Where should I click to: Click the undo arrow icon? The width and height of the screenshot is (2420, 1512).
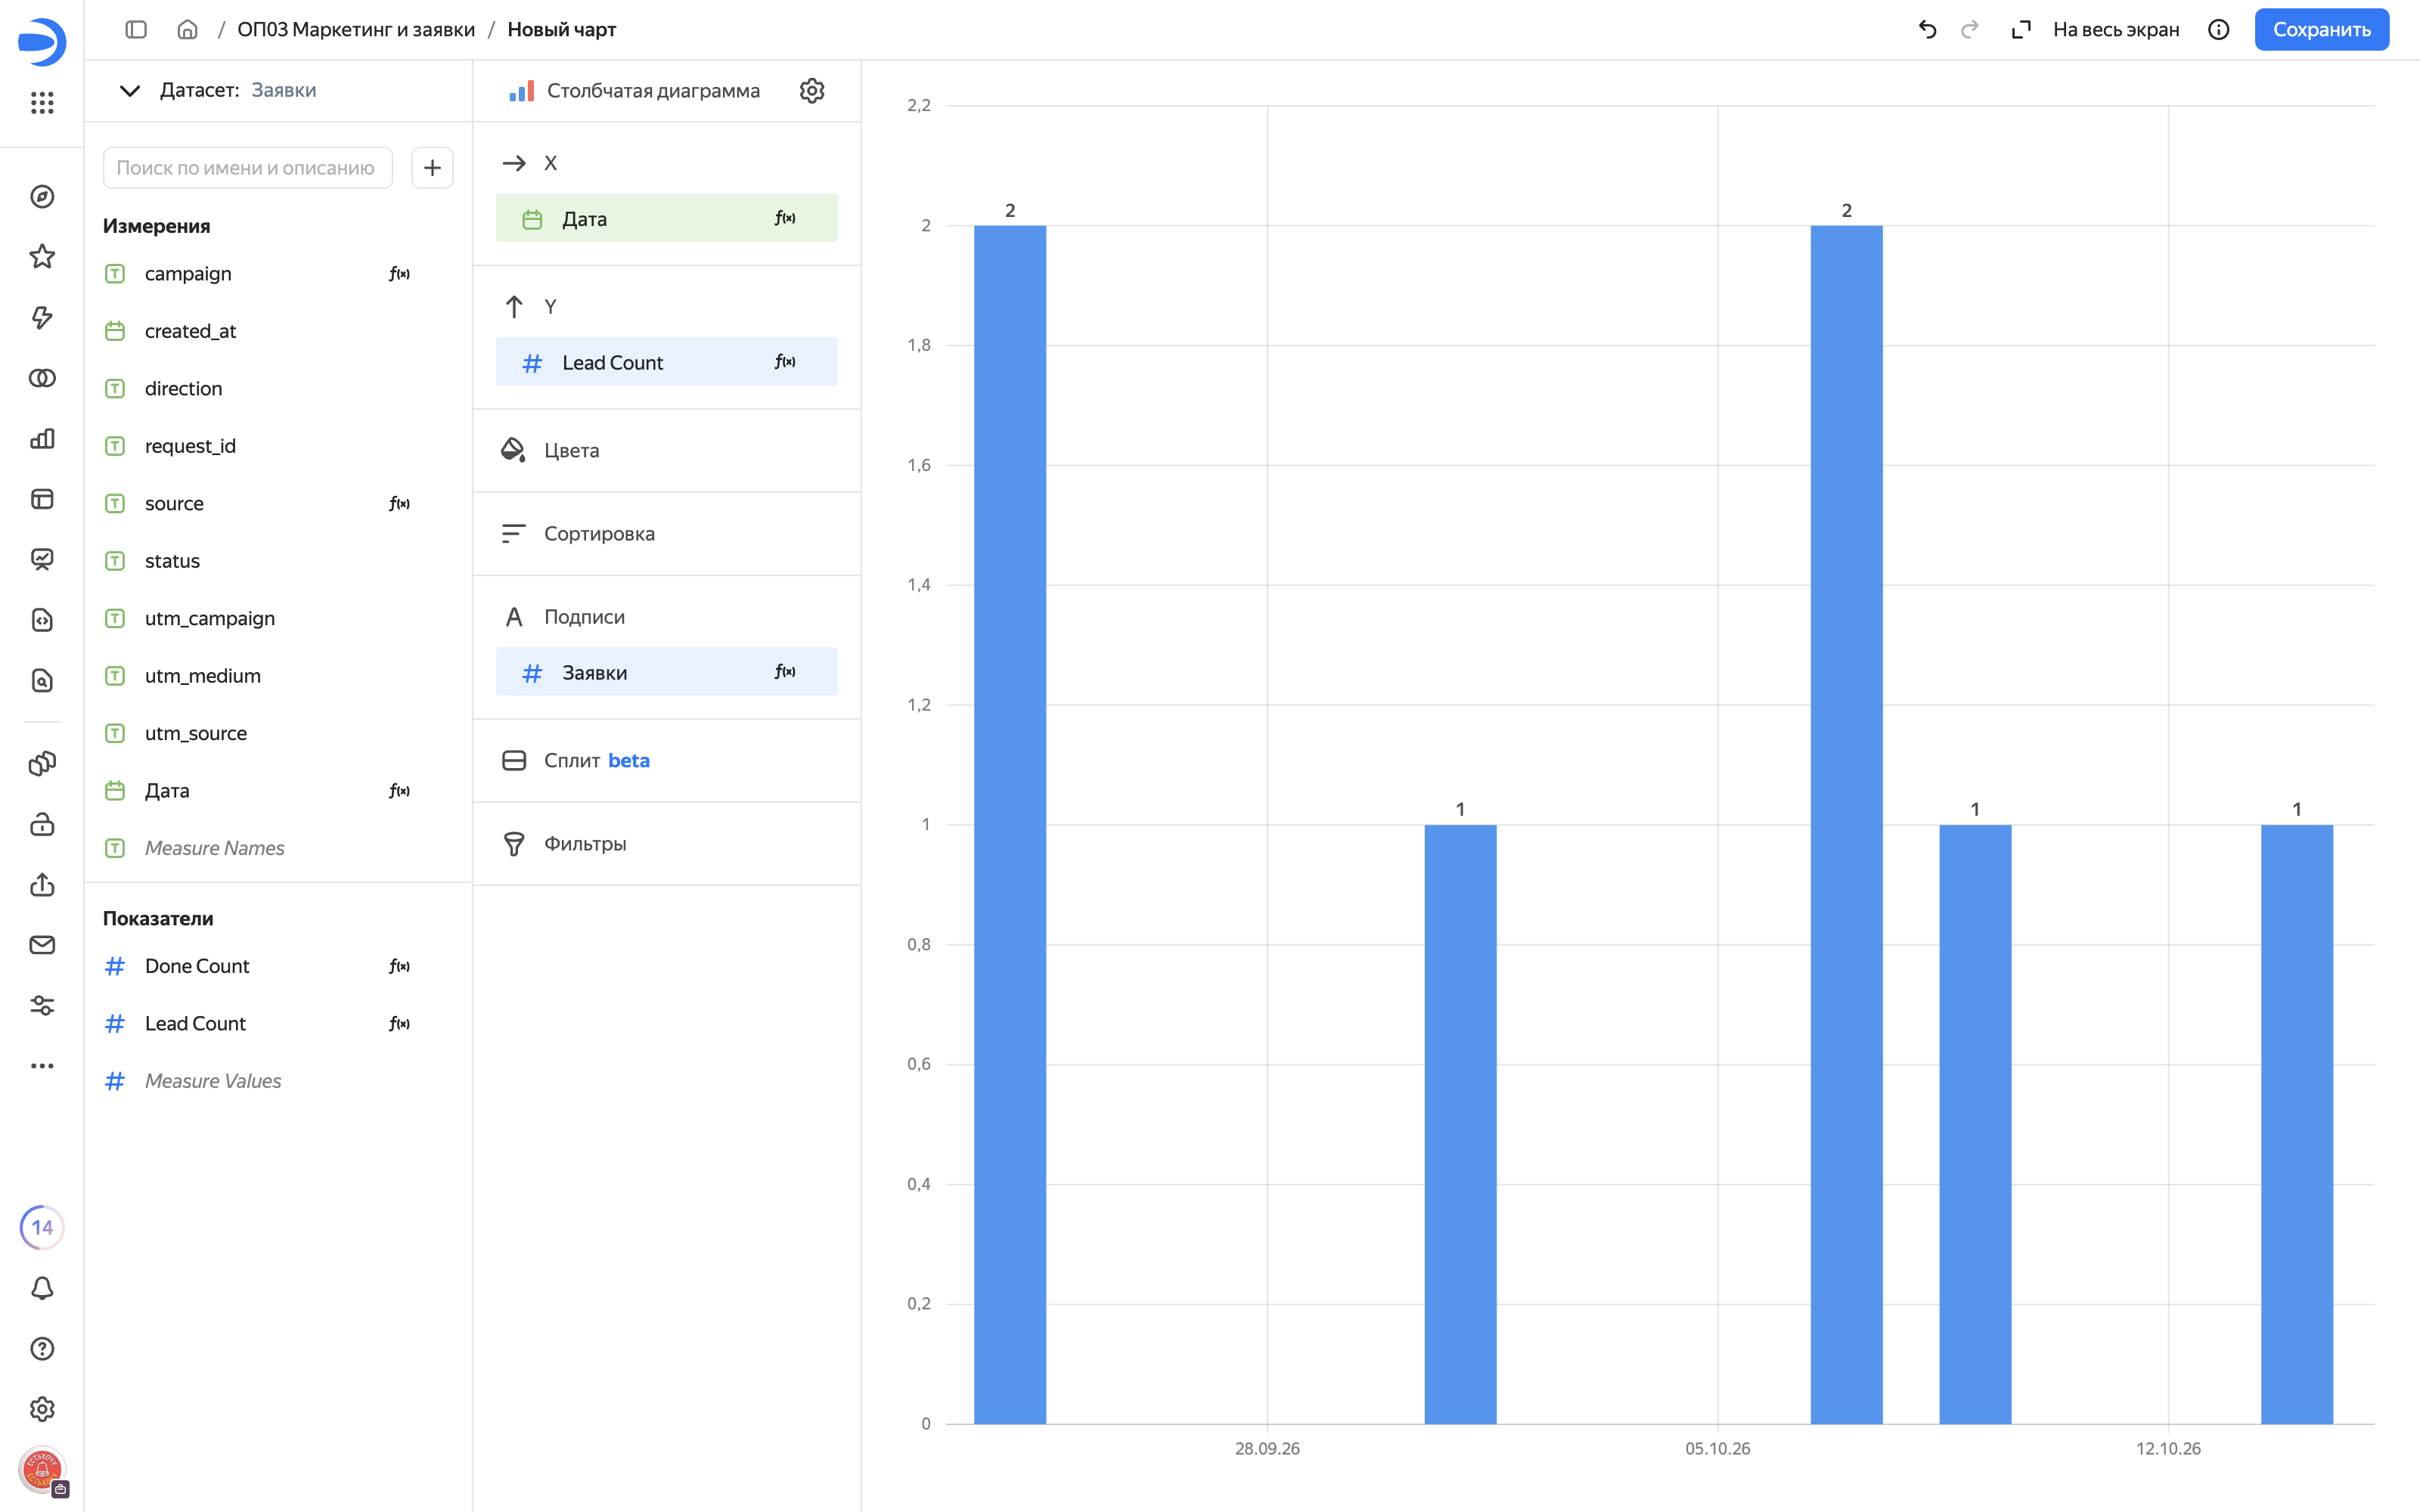[x=1927, y=30]
